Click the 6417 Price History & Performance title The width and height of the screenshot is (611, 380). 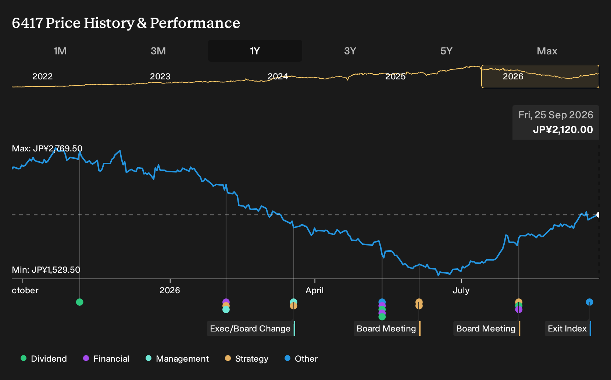pyautogui.click(x=126, y=23)
